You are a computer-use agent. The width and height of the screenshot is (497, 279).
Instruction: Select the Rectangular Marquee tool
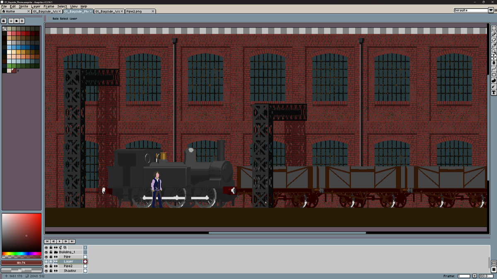(494, 28)
